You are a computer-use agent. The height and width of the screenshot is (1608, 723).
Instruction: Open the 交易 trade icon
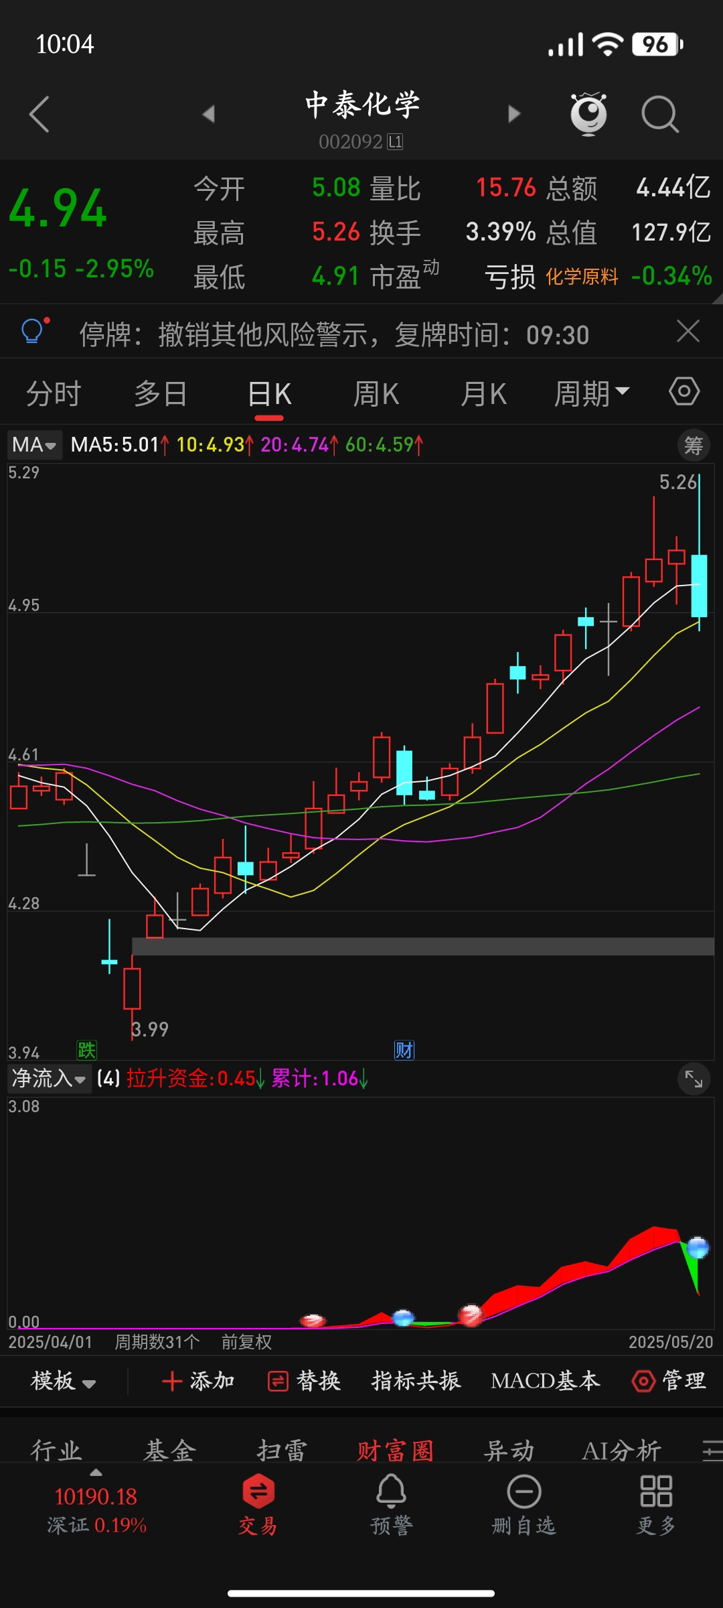258,1505
